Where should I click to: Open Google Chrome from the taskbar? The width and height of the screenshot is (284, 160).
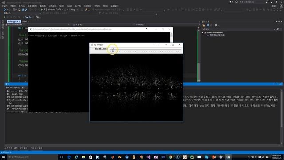pos(170,157)
